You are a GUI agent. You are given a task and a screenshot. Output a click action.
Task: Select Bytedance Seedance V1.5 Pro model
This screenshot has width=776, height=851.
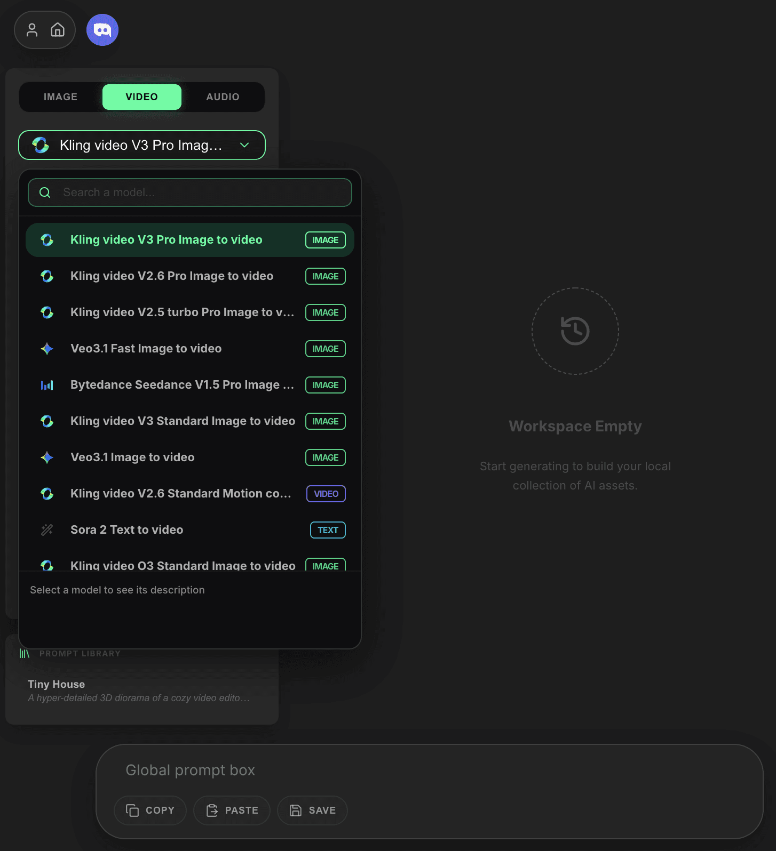tap(190, 385)
